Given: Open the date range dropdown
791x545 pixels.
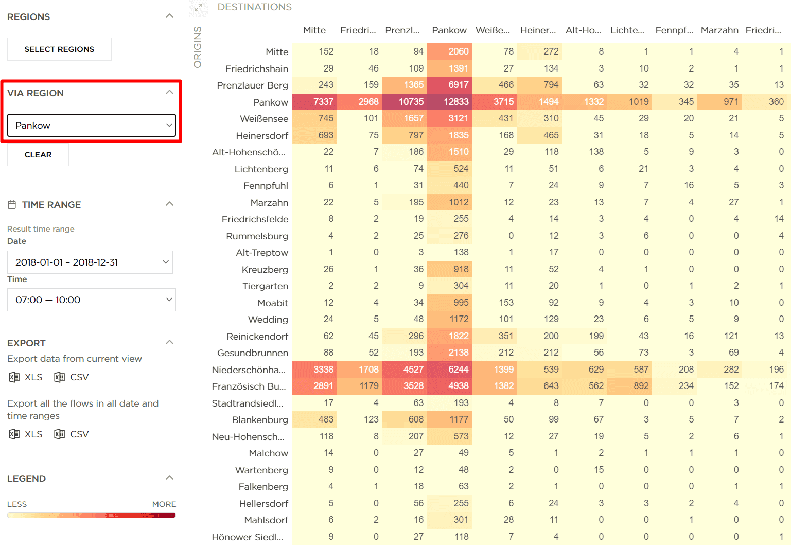Looking at the screenshot, I should click(x=90, y=262).
